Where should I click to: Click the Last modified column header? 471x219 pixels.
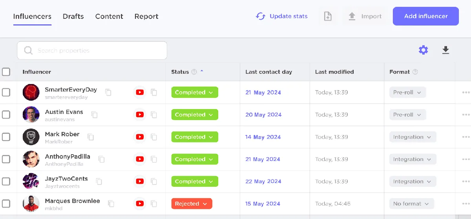tap(334, 72)
